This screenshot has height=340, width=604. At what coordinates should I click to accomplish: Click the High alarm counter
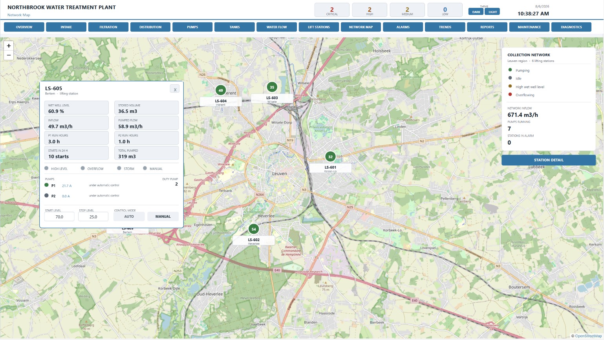point(370,10)
